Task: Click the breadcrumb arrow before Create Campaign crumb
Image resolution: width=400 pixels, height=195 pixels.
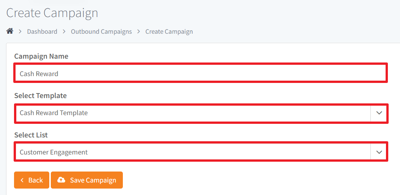Action: pyautogui.click(x=138, y=31)
